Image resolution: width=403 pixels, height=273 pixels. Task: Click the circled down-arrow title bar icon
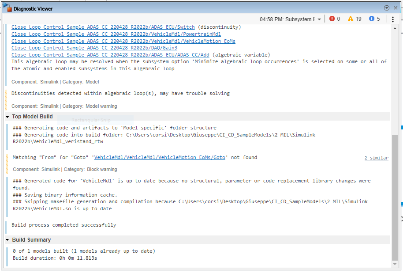coord(387,8)
